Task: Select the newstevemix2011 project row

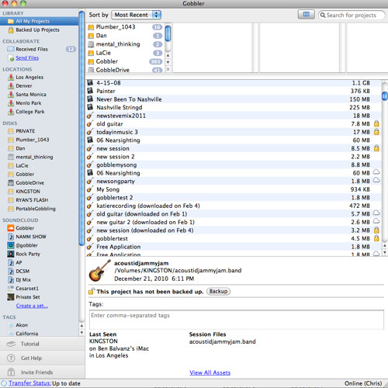Action: 234,116
